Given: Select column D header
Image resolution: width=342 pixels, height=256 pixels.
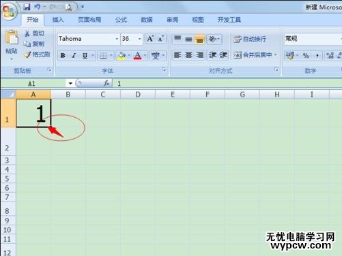Looking at the screenshot, I should [138, 95].
